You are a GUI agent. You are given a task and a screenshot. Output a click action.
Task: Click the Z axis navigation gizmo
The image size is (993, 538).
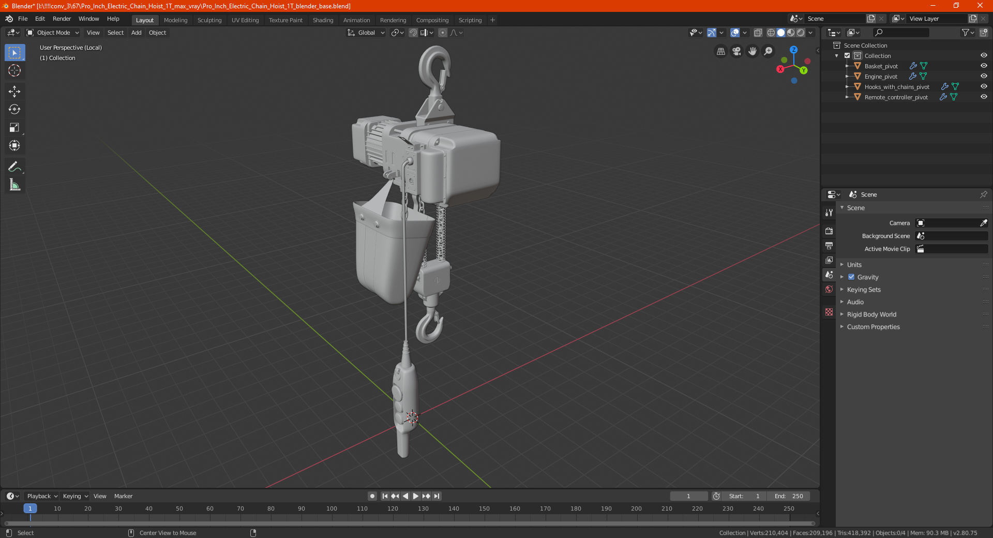coord(793,50)
